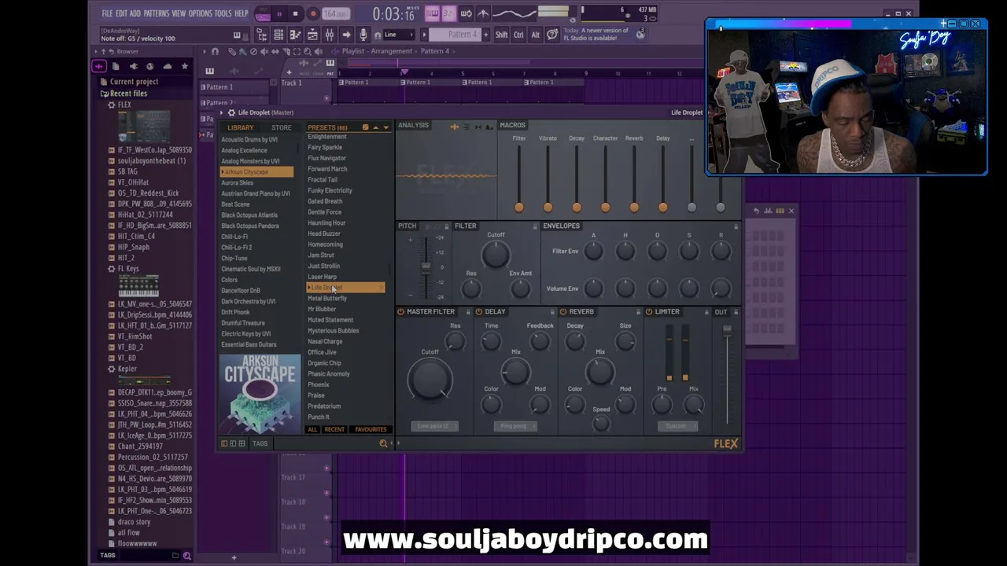Adjust the pitch slider handle in FLEX
Viewport: 1007px width, 566px height.
pos(426,266)
